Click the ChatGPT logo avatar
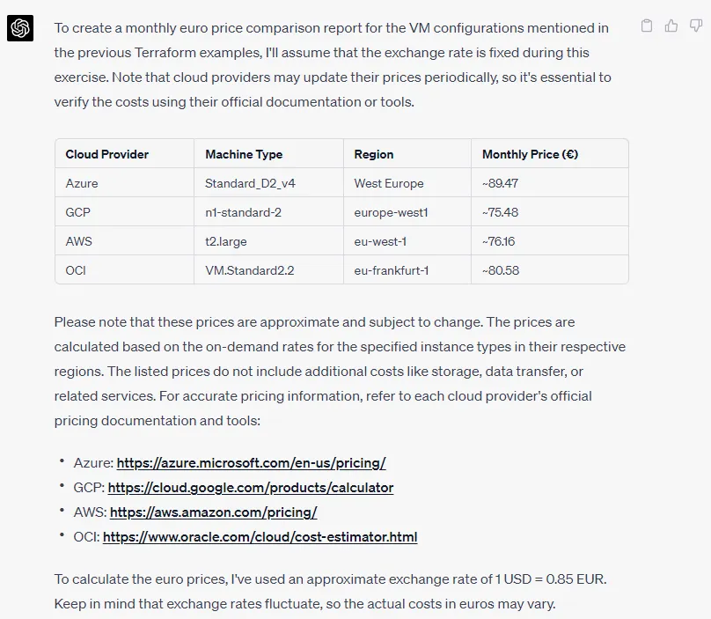Screen dimensions: 711x619 click(x=20, y=28)
